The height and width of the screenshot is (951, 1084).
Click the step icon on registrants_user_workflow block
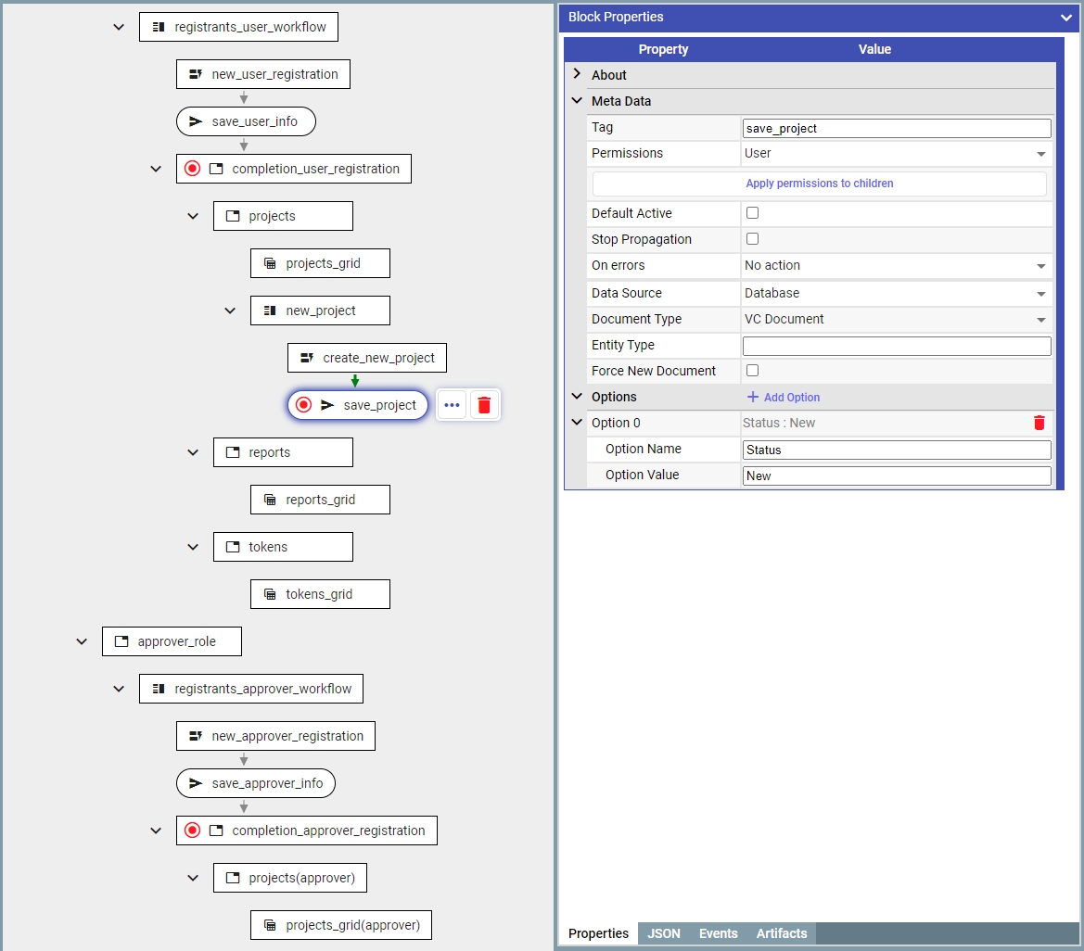pos(159,27)
